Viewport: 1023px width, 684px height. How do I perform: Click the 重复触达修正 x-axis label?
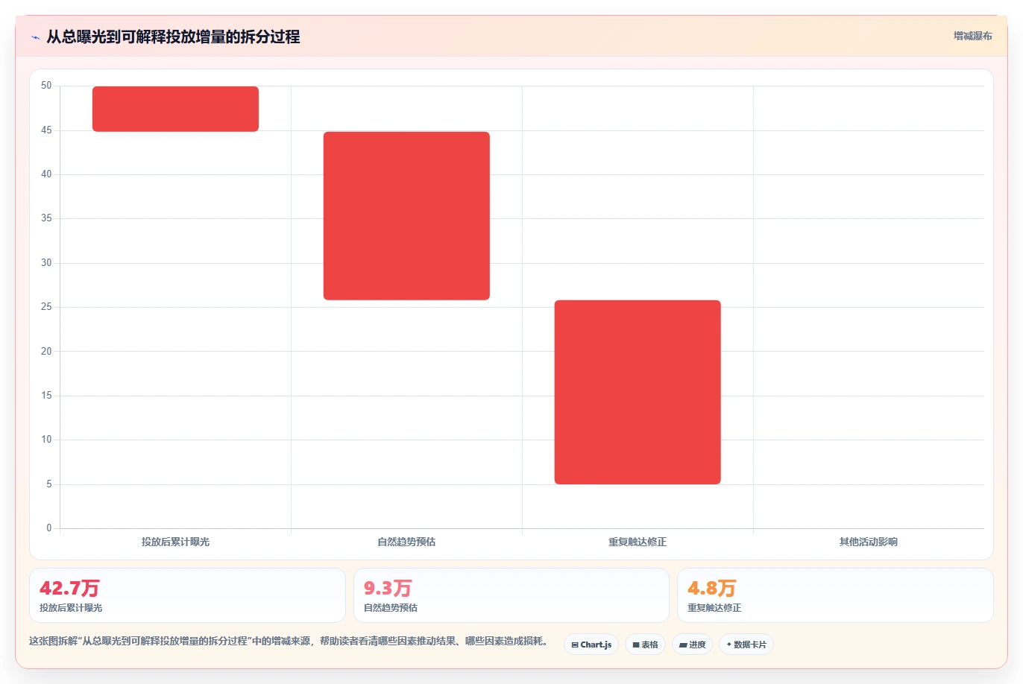638,542
